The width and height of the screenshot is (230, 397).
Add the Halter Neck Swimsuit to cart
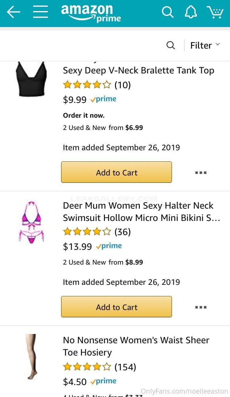click(117, 307)
